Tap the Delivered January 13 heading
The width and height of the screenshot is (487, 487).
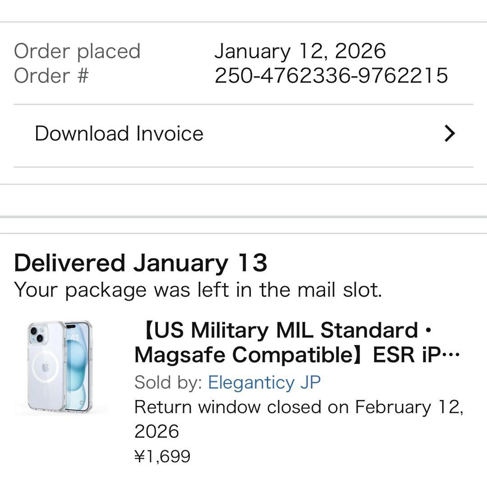[x=141, y=263]
